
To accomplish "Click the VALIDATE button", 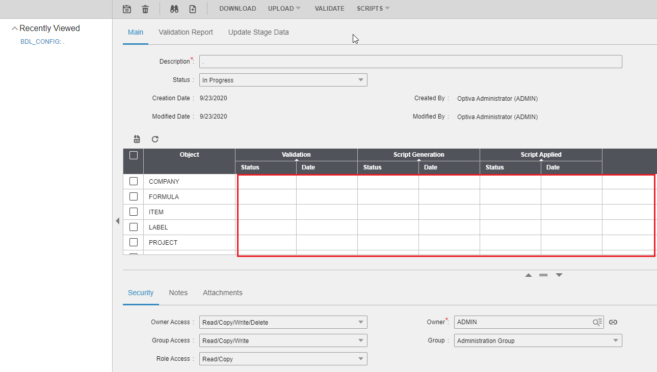I will [329, 9].
